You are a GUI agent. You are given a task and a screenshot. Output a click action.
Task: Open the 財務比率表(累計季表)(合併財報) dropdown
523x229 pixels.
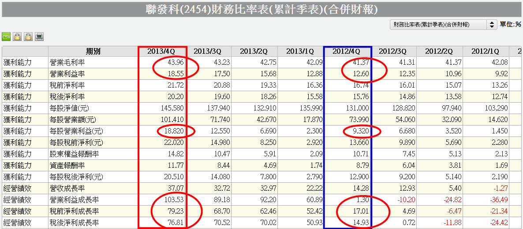(x=443, y=24)
